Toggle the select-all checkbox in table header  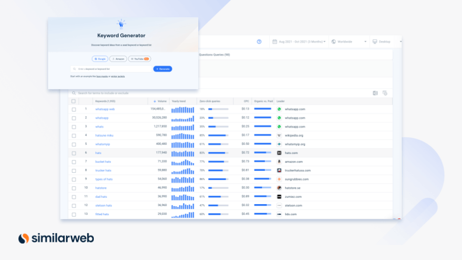74,101
